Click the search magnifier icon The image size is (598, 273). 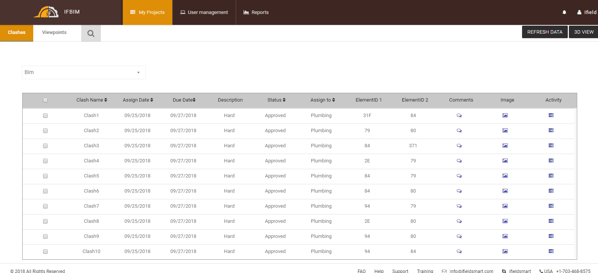(x=91, y=33)
